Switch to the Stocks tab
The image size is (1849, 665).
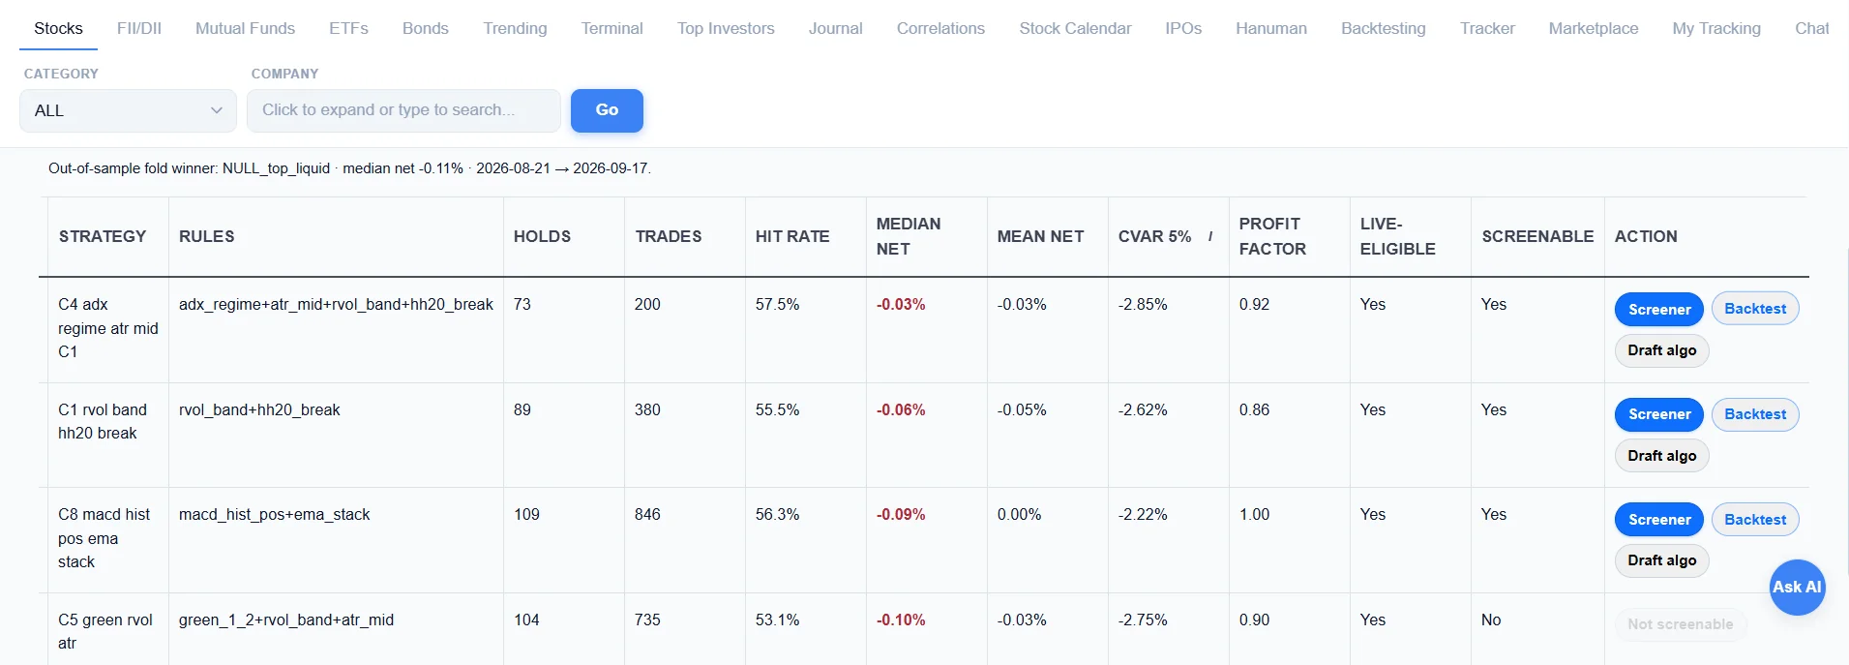(58, 28)
